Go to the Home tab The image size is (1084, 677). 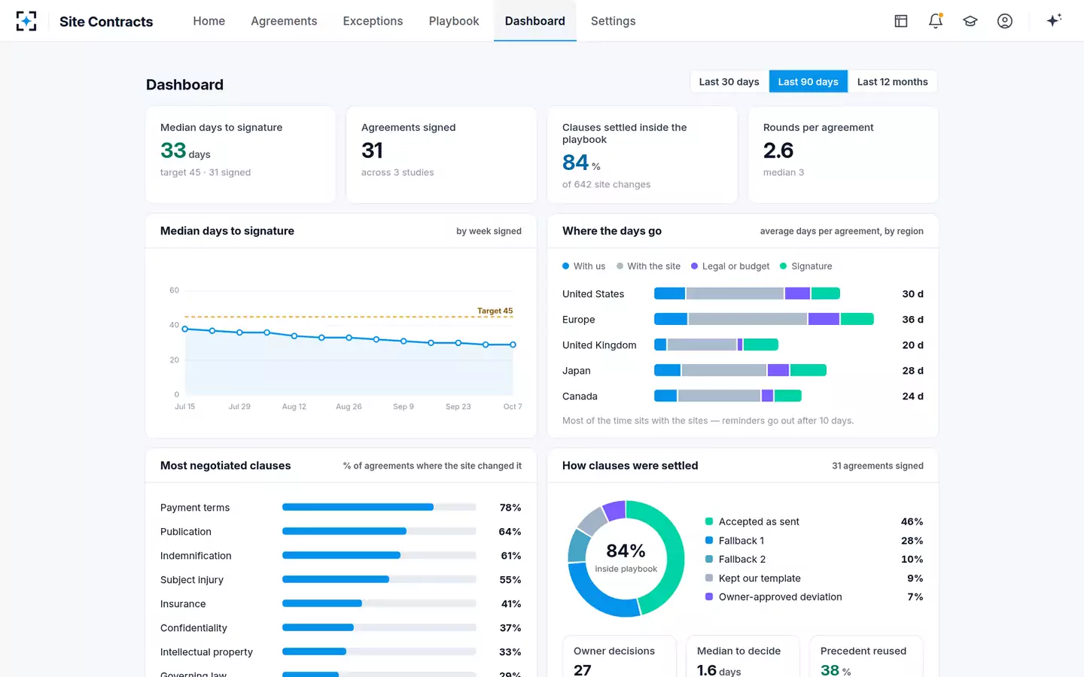click(209, 21)
